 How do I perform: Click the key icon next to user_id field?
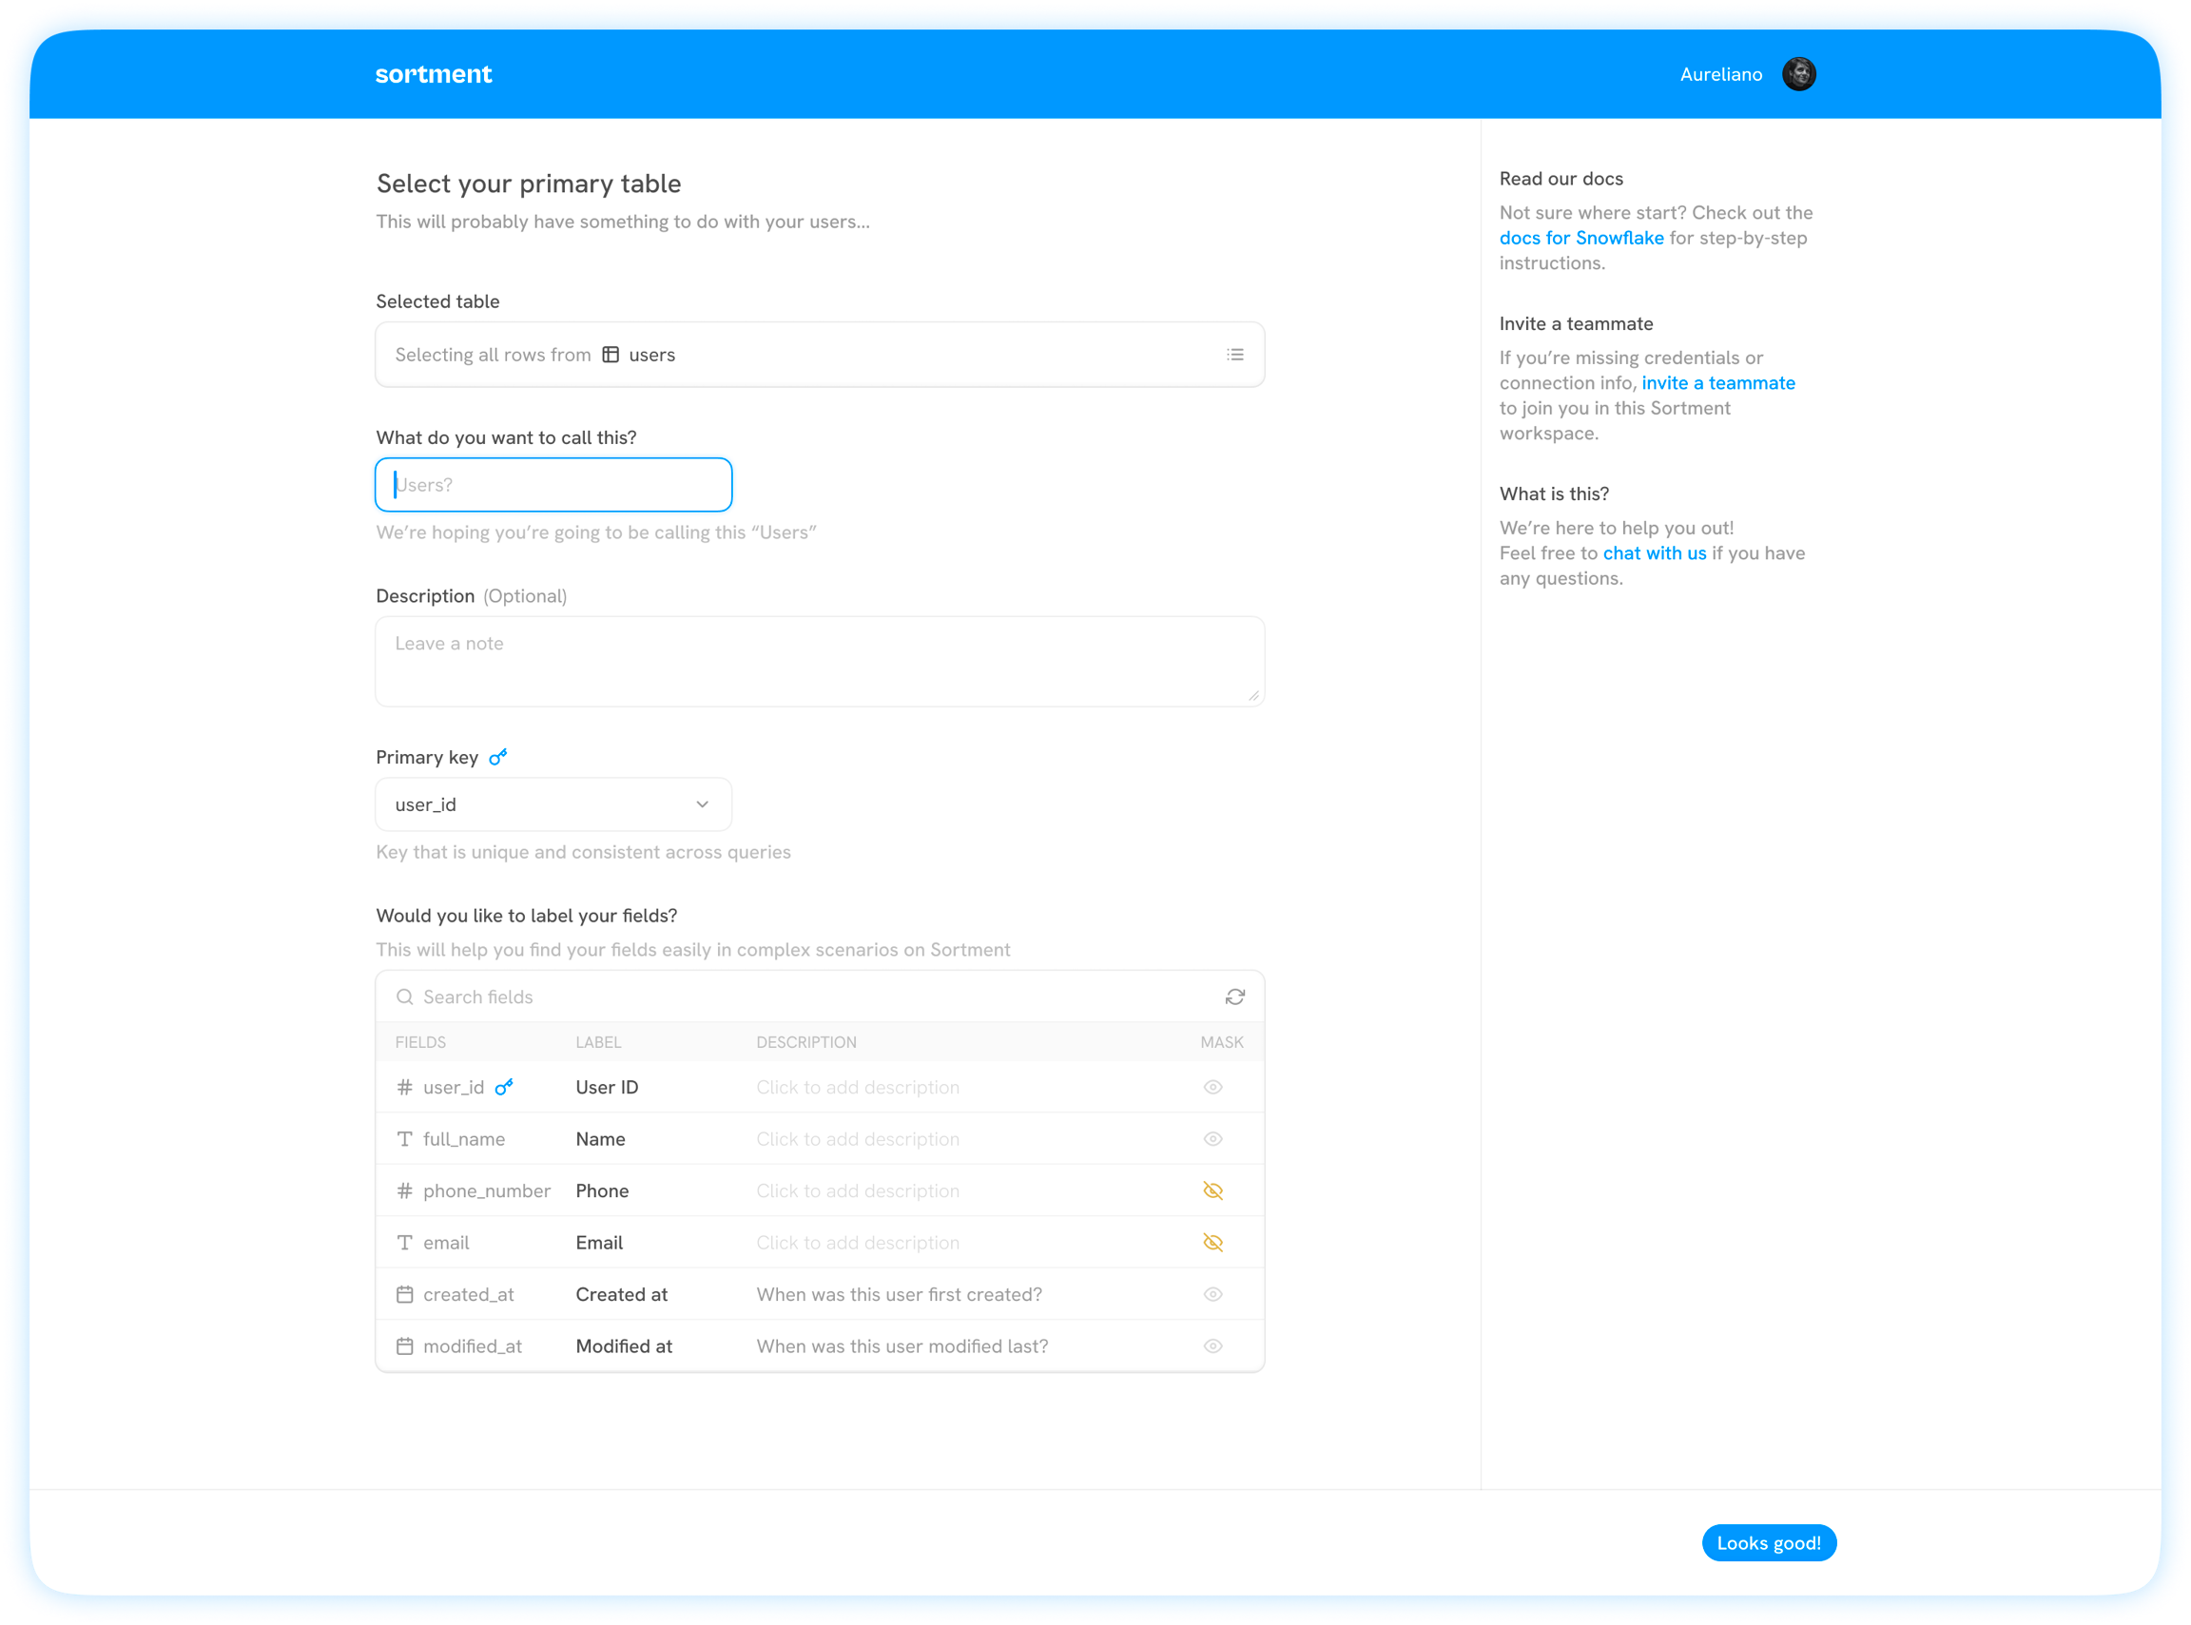[504, 1087]
